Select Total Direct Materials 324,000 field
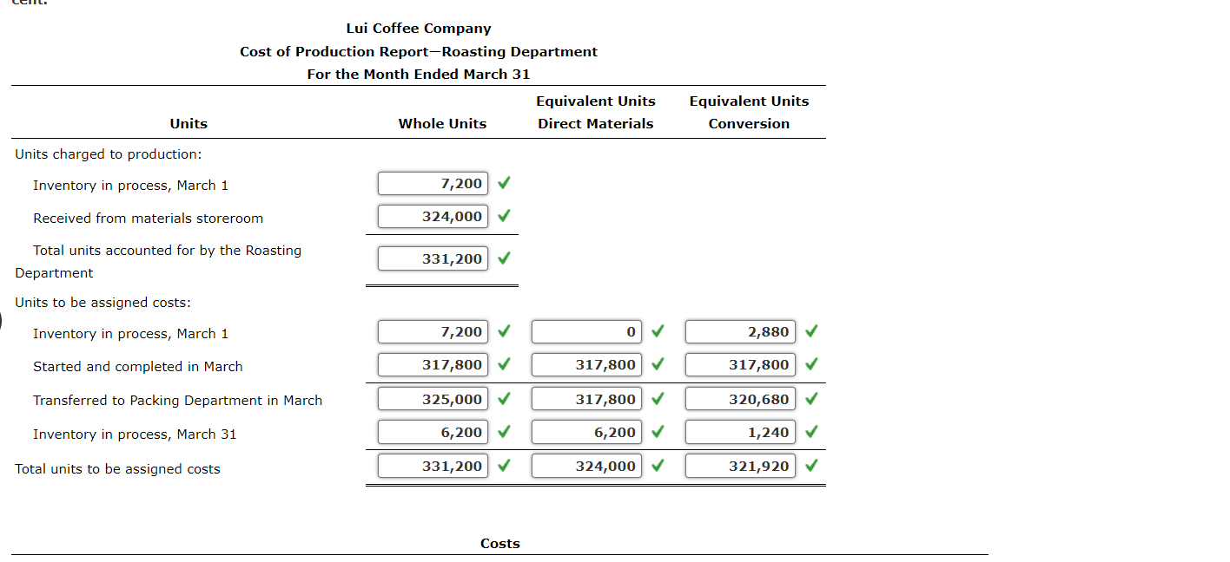Viewport: 1230px width, 562px height. 586,466
